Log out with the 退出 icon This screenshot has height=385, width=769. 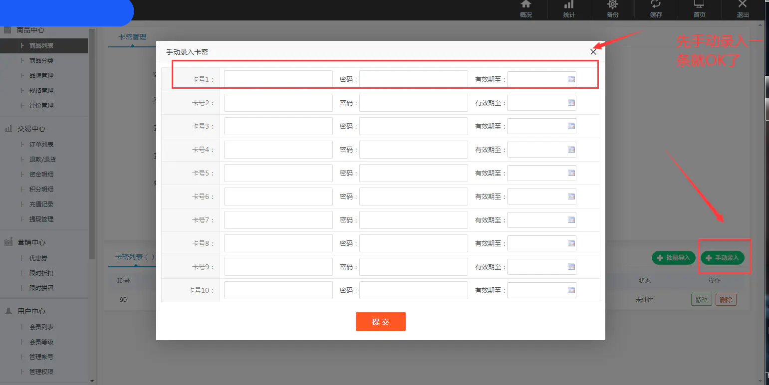coord(742,10)
